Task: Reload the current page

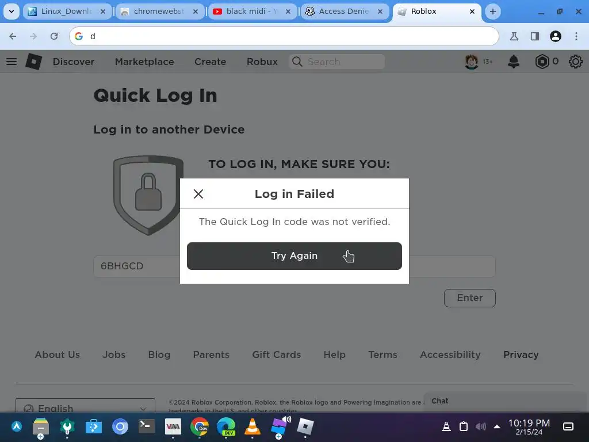Action: [54, 36]
